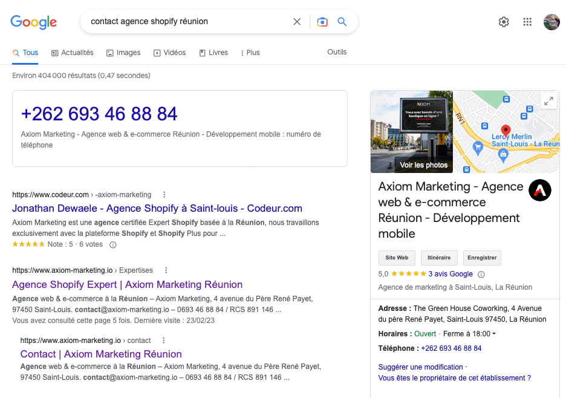Click Voir les photos thumbnail
Screen dimensions: 566x398
(412, 132)
